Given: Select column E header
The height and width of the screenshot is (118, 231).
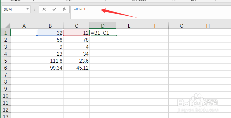Looking at the screenshot, I should [x=129, y=26].
